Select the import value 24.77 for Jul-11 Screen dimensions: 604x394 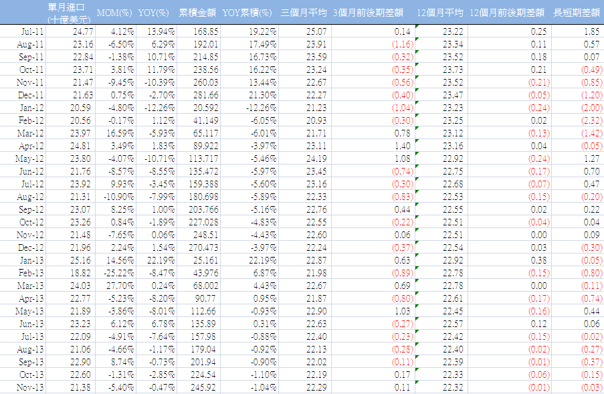(82, 31)
